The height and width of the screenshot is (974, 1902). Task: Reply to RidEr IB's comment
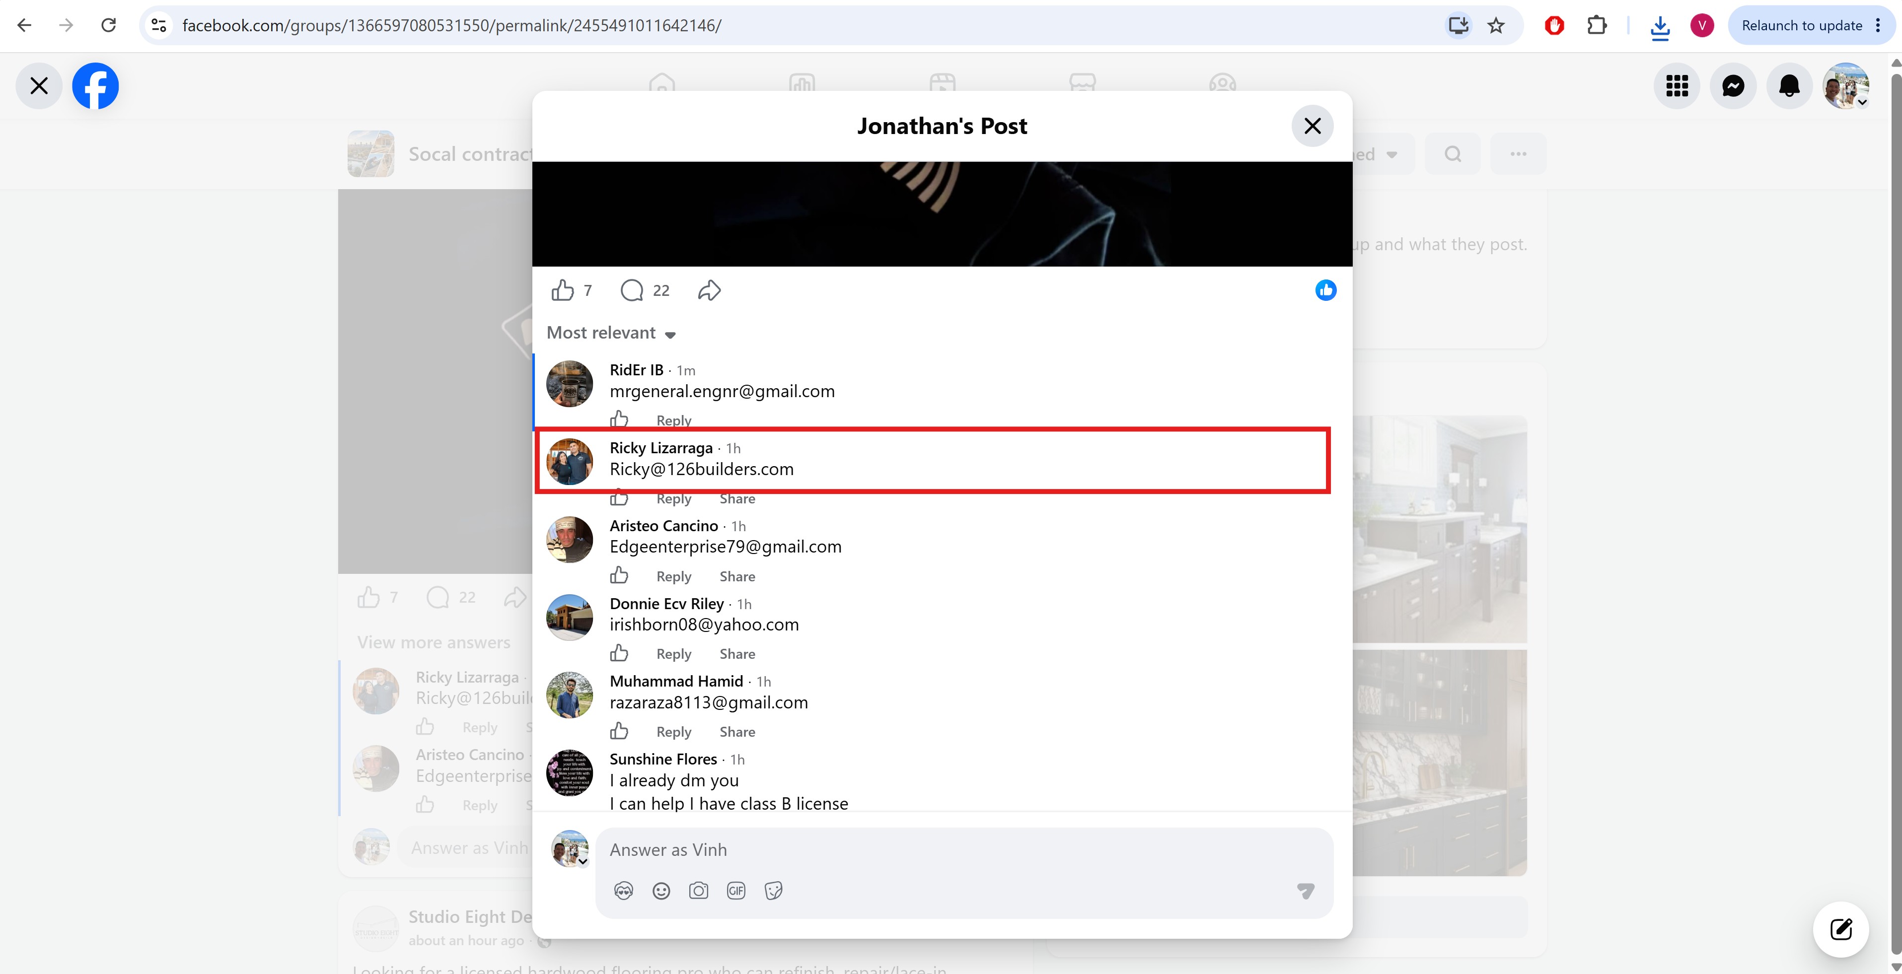click(x=674, y=420)
